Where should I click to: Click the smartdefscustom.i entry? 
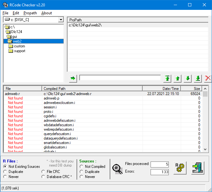tap(57, 143)
